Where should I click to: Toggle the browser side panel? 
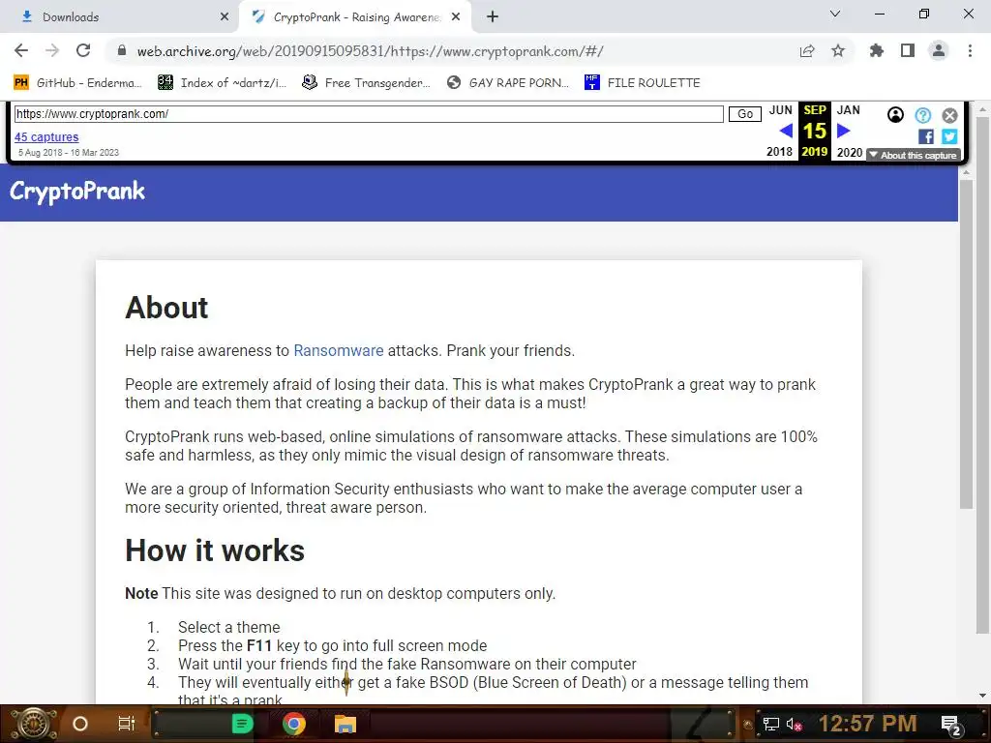[908, 50]
